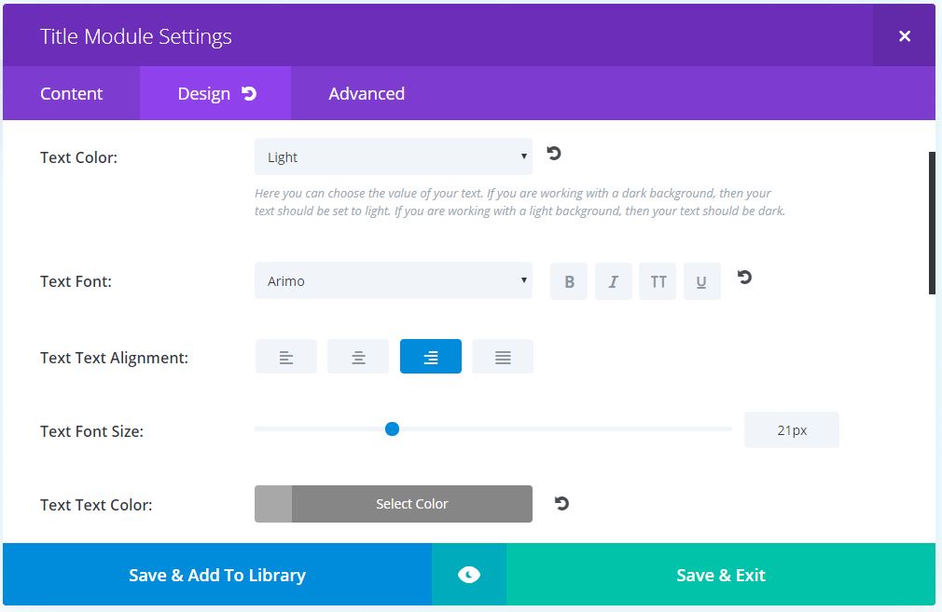Toggle italic font style

click(x=614, y=281)
